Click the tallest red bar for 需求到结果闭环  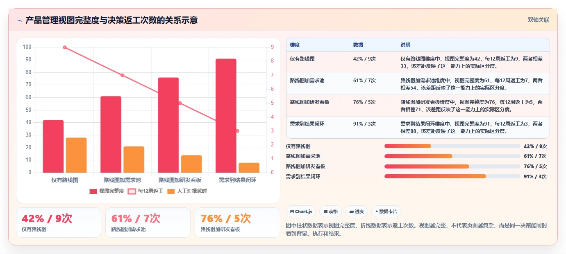[x=226, y=116]
